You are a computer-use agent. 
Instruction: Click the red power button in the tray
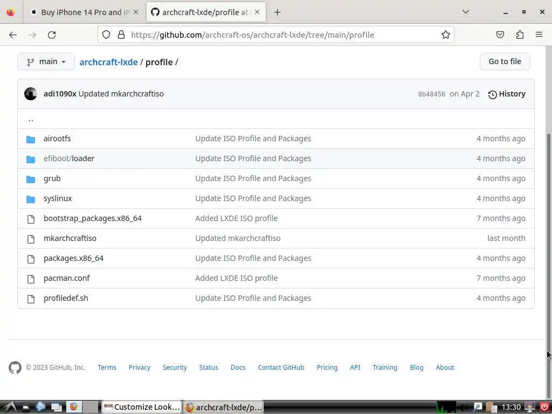click(544, 408)
